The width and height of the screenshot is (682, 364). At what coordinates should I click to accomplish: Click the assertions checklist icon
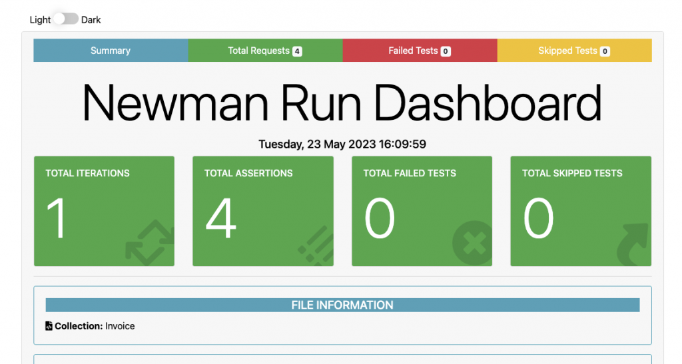(x=316, y=246)
